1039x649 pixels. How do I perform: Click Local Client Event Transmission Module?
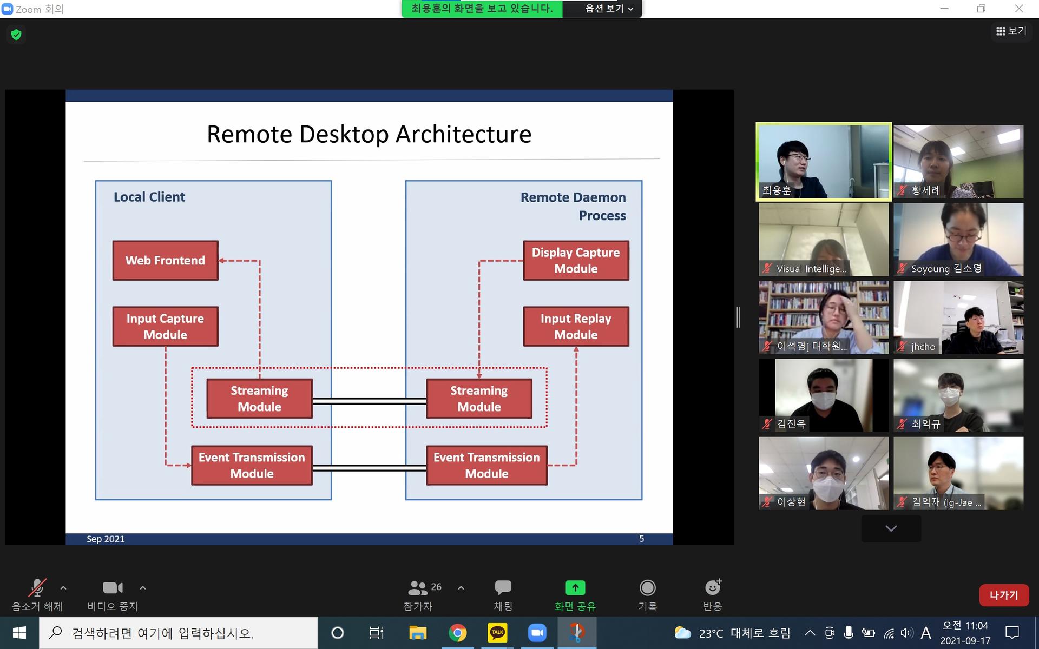[252, 465]
